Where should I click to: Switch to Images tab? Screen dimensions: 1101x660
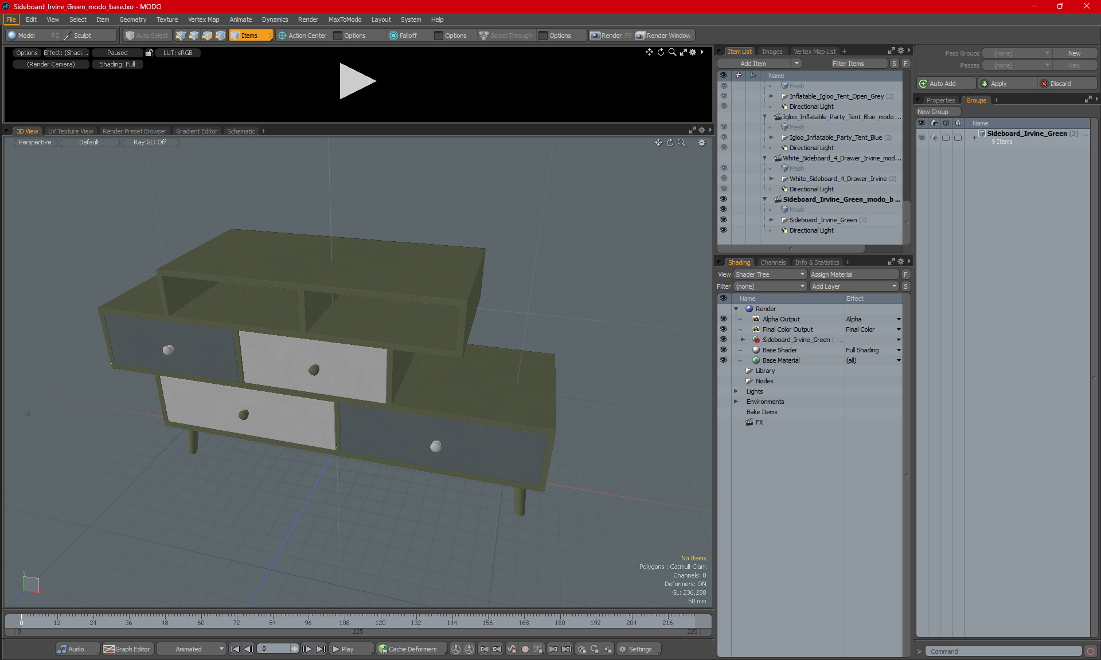772,52
